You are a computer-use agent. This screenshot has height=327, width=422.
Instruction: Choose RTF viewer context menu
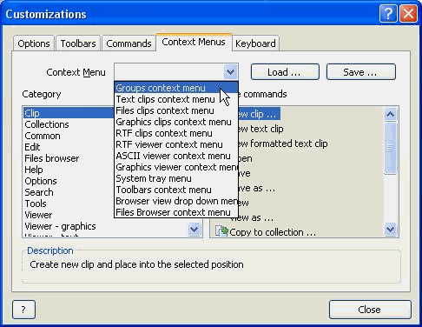pos(176,144)
